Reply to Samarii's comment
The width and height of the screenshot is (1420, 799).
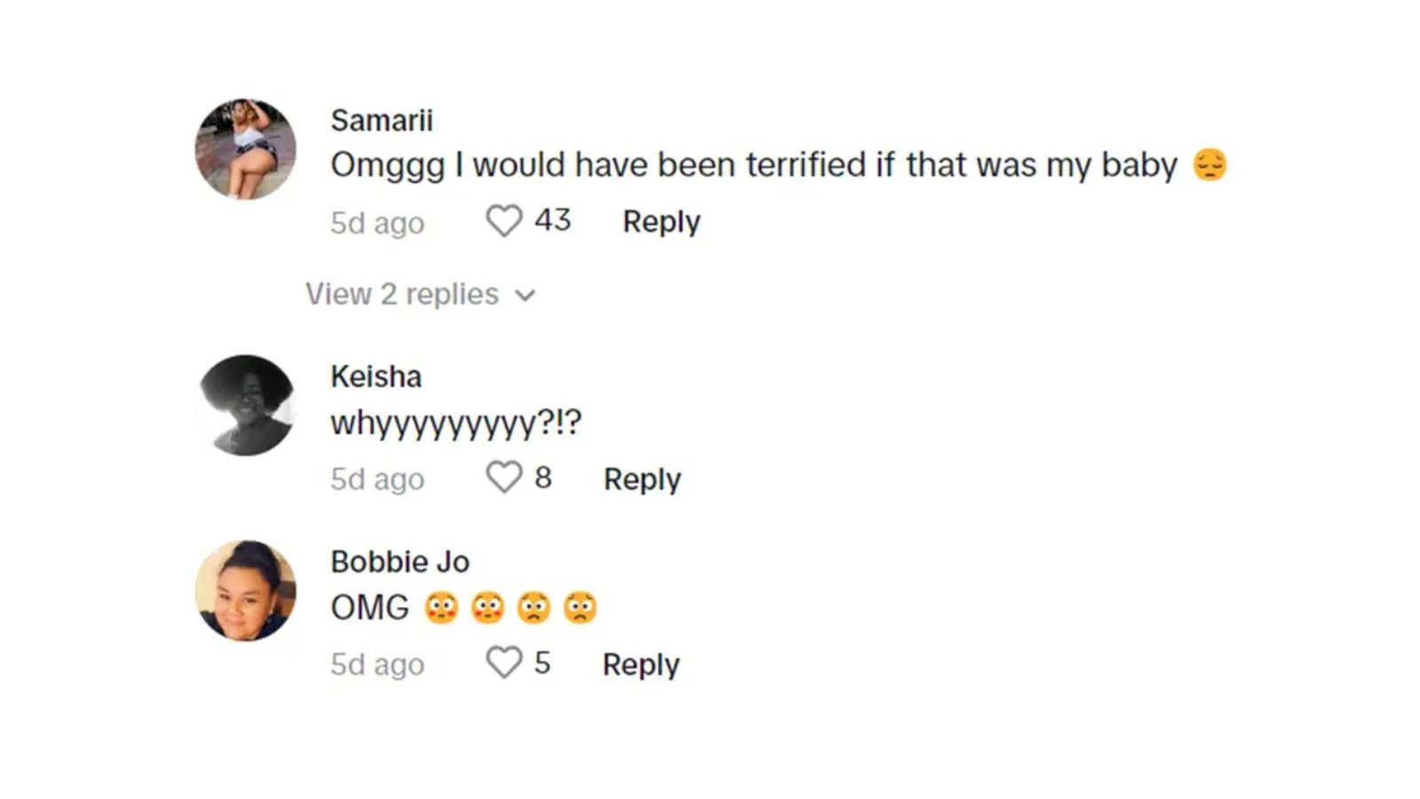[x=661, y=221]
